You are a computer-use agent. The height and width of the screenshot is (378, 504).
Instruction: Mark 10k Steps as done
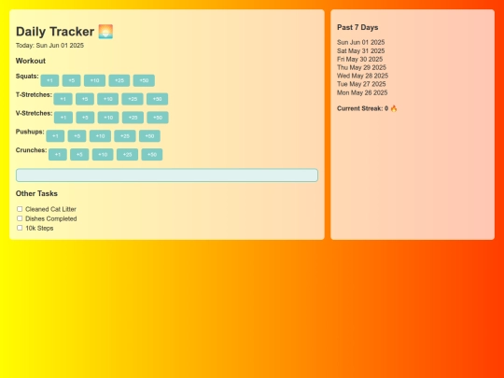pyautogui.click(x=20, y=228)
